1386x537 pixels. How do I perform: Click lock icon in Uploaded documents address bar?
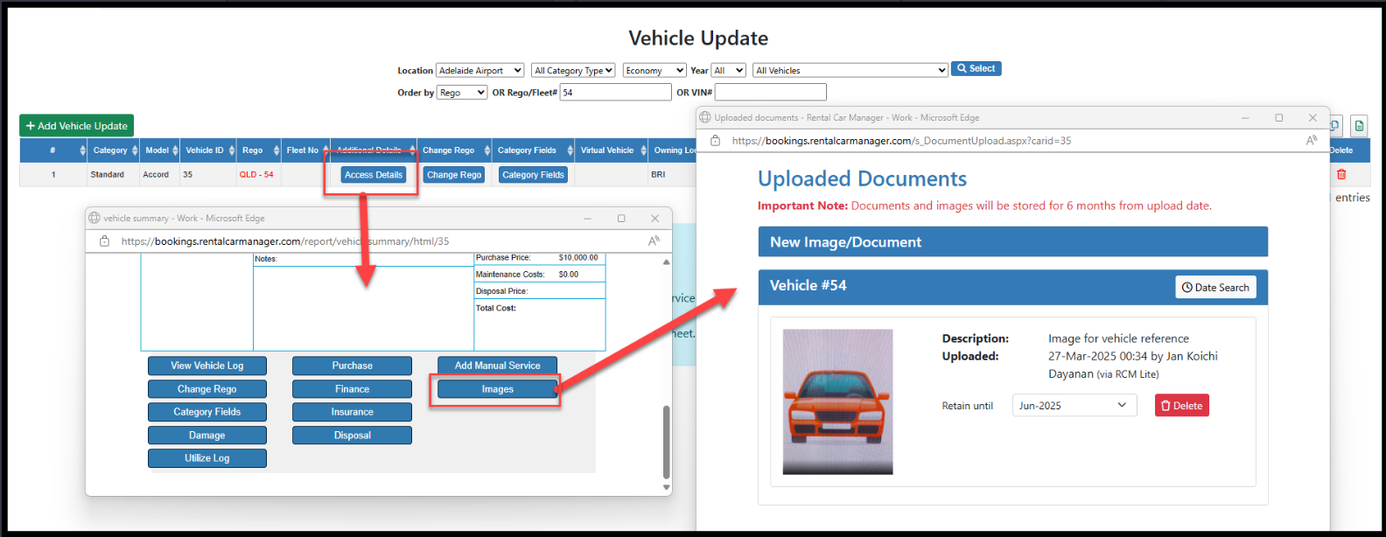coord(715,141)
